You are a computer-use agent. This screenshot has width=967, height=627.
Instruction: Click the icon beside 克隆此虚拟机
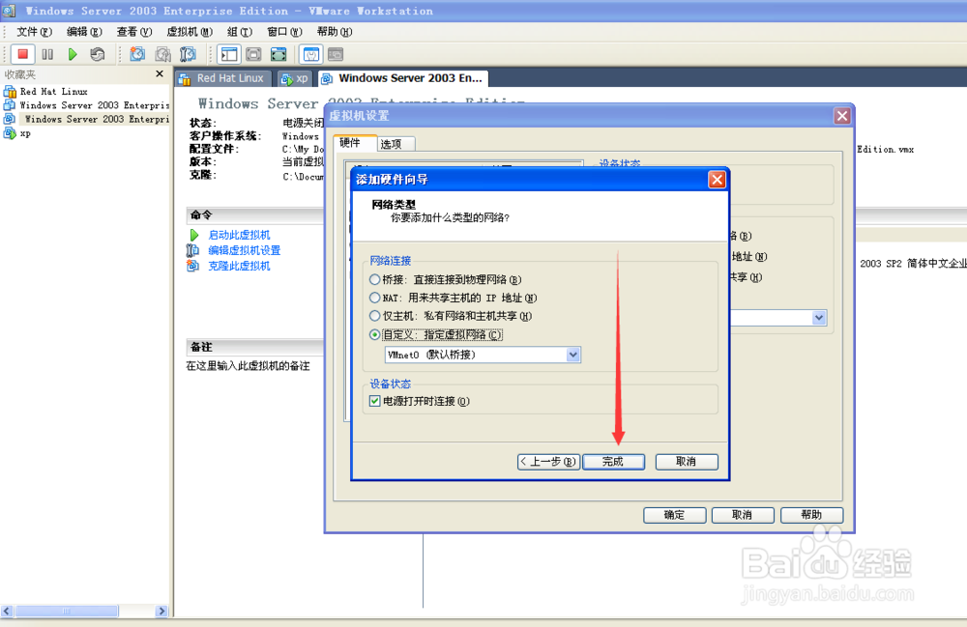(x=193, y=266)
